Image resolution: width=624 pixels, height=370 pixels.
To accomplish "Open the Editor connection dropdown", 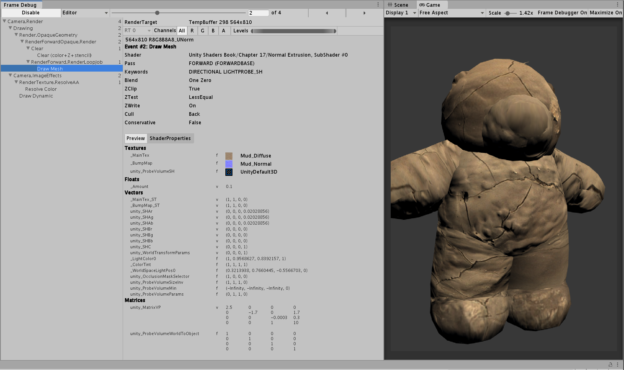I will [x=85, y=13].
